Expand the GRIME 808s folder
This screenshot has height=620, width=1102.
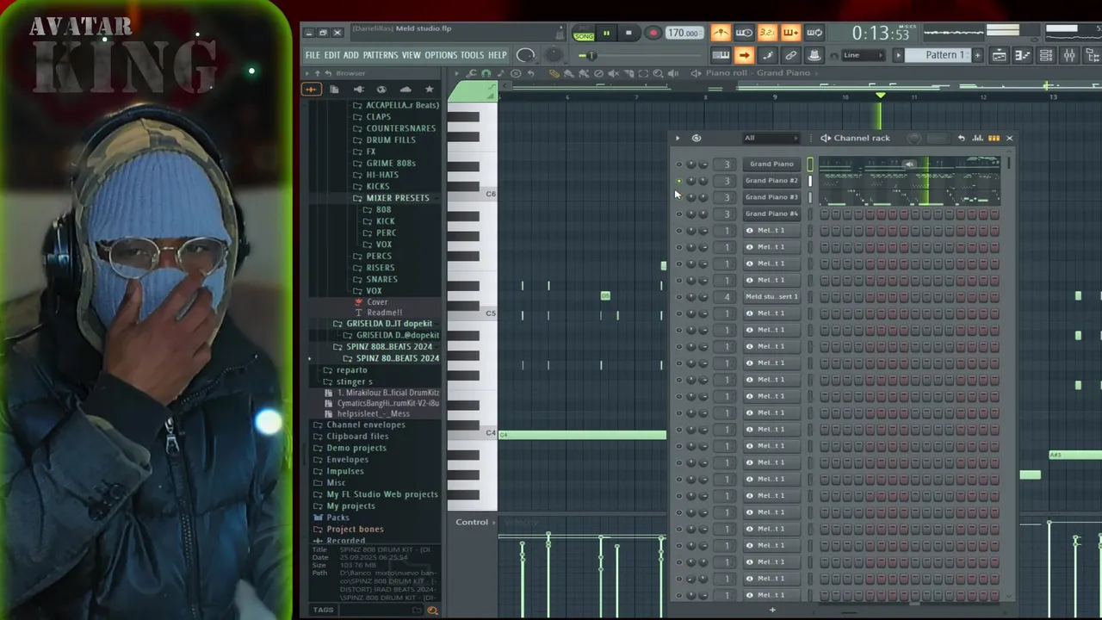tap(390, 164)
